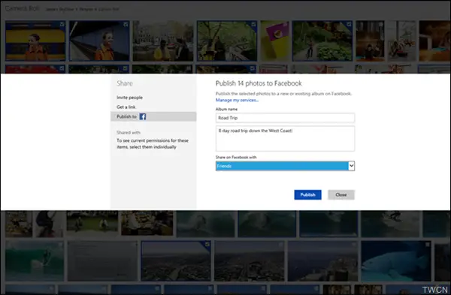Click the dropdown arrow next to Friends
The width and height of the screenshot is (451, 295).
point(351,166)
